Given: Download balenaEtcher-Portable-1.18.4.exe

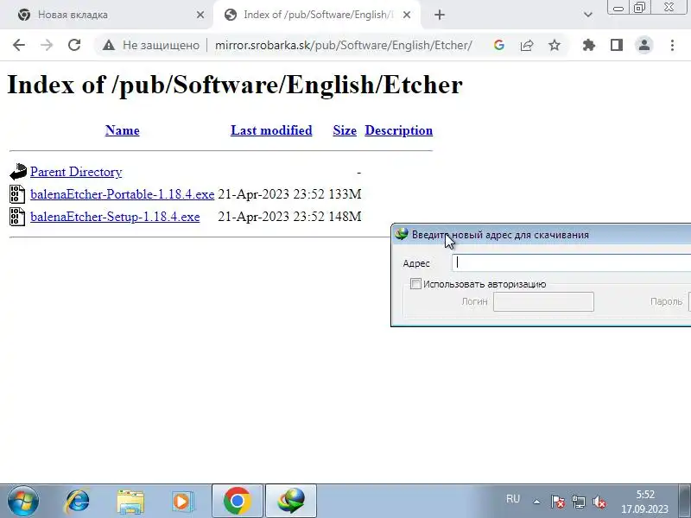Looking at the screenshot, I should point(122,194).
